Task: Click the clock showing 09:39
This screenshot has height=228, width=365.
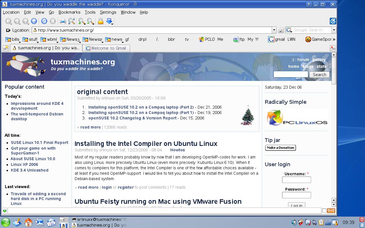Action: [x=348, y=222]
